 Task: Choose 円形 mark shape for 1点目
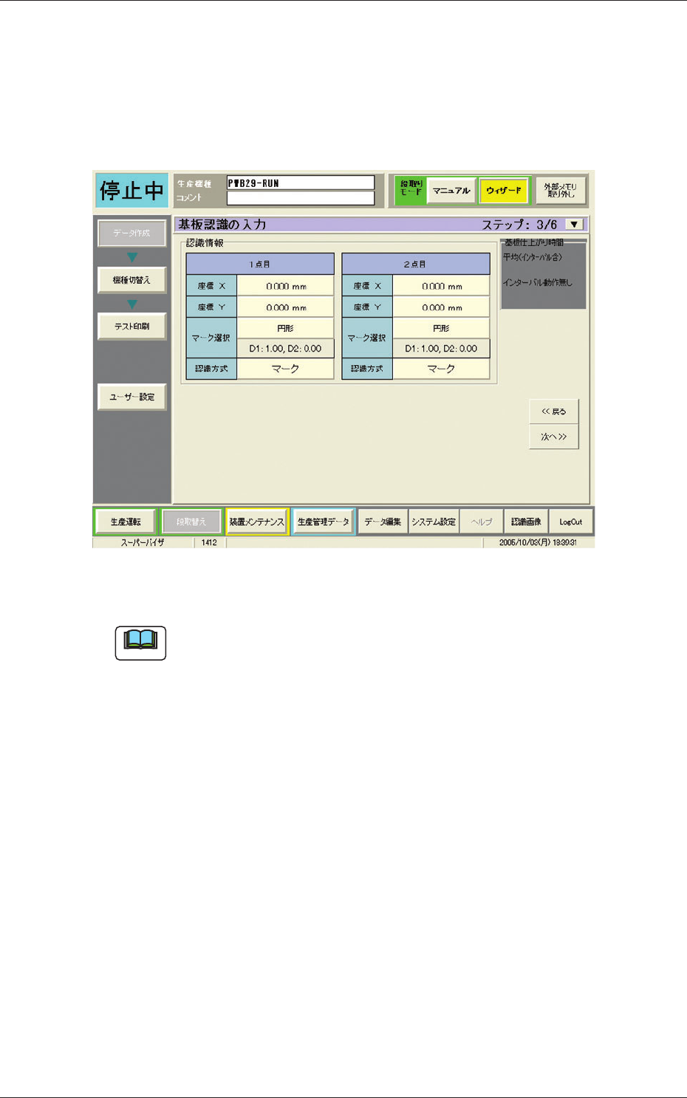[x=286, y=328]
